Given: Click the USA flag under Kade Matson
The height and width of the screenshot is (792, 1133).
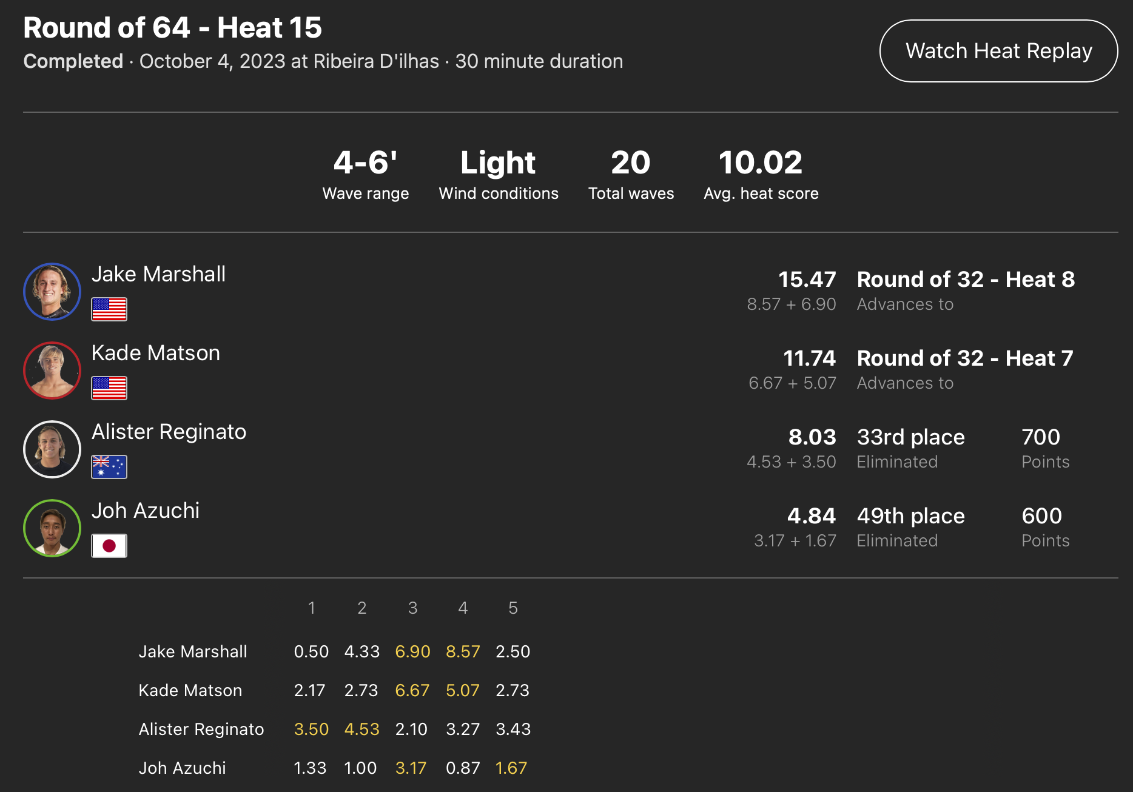Looking at the screenshot, I should coord(109,388).
